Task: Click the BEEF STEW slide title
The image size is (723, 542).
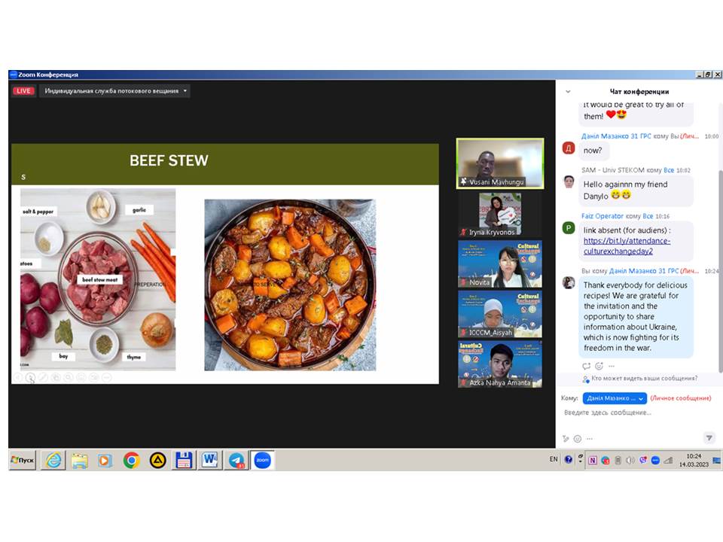Action: click(x=169, y=160)
